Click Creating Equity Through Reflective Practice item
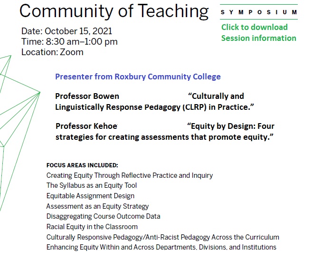This screenshot has width=322, height=270. (130, 175)
